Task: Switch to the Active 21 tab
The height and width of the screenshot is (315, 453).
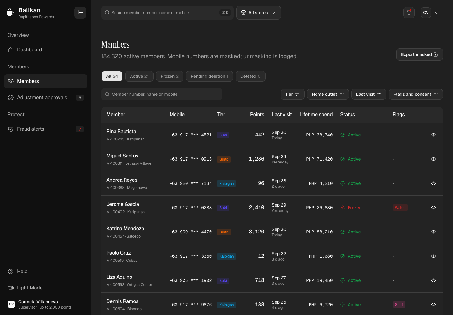Action: coord(139,76)
